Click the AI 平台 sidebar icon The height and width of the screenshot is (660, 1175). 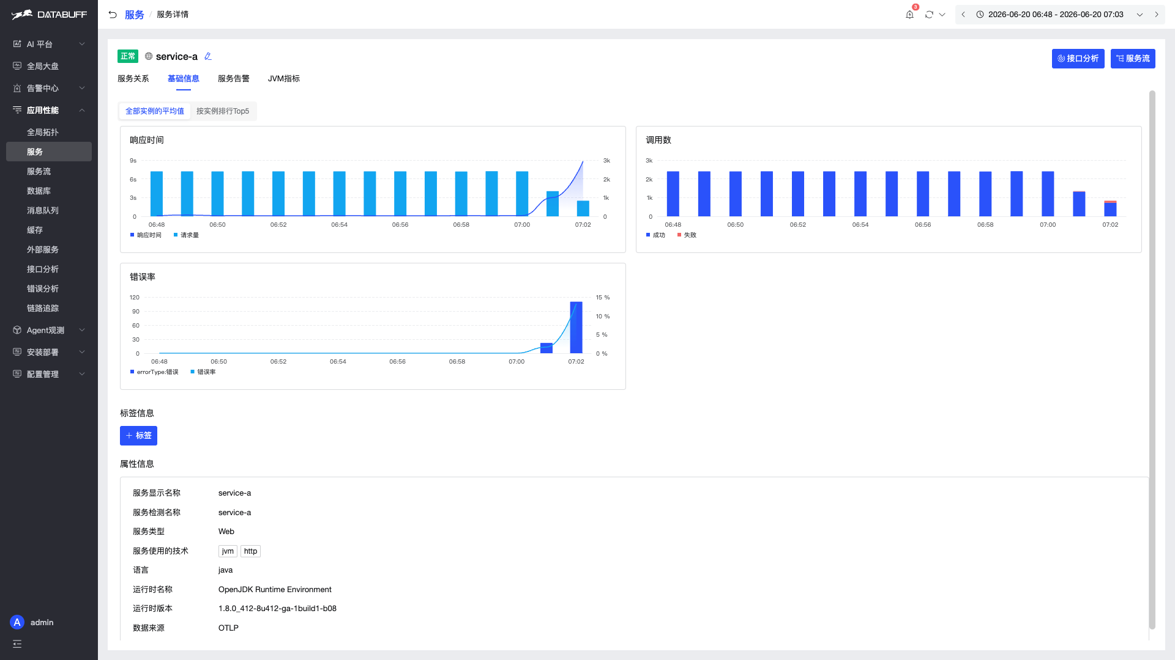coord(17,44)
